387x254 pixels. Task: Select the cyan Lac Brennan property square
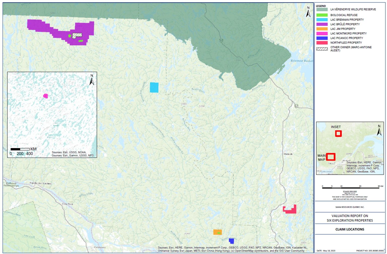point(154,87)
